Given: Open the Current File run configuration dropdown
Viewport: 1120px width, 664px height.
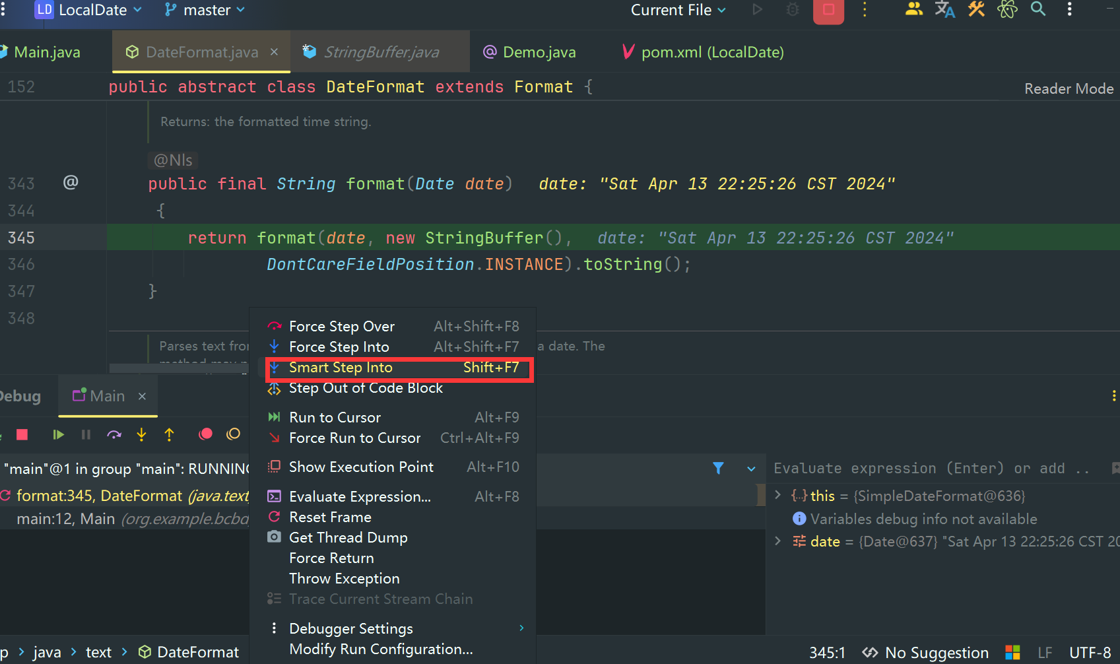Looking at the screenshot, I should click(678, 10).
